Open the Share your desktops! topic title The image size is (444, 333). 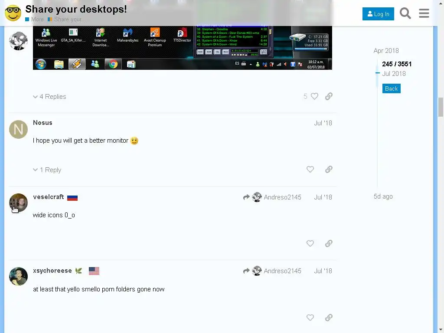tap(76, 9)
